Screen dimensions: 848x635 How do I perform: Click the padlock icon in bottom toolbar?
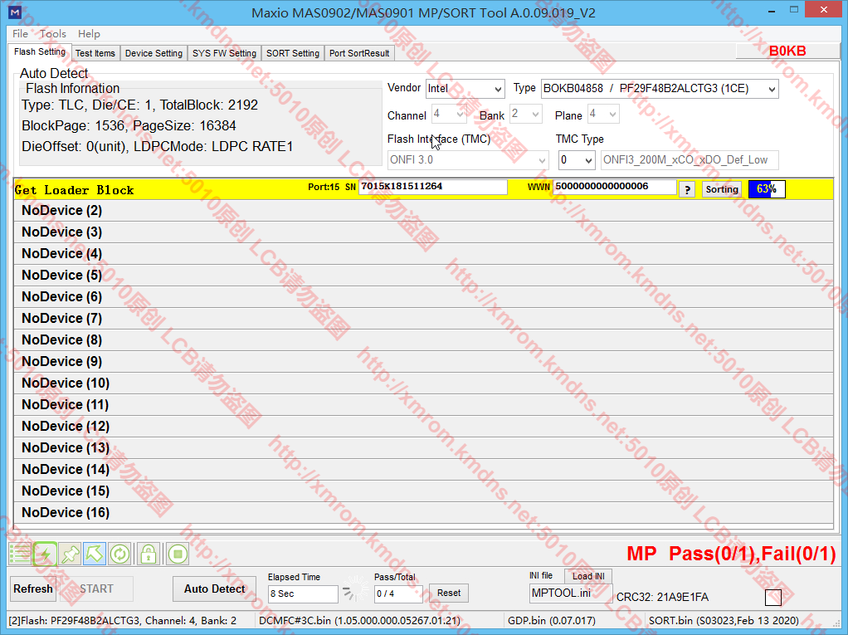[148, 554]
